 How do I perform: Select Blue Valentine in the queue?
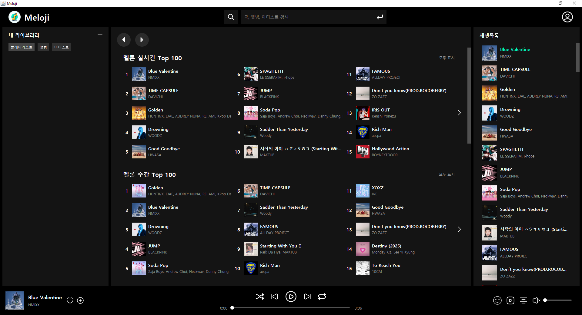point(515,49)
